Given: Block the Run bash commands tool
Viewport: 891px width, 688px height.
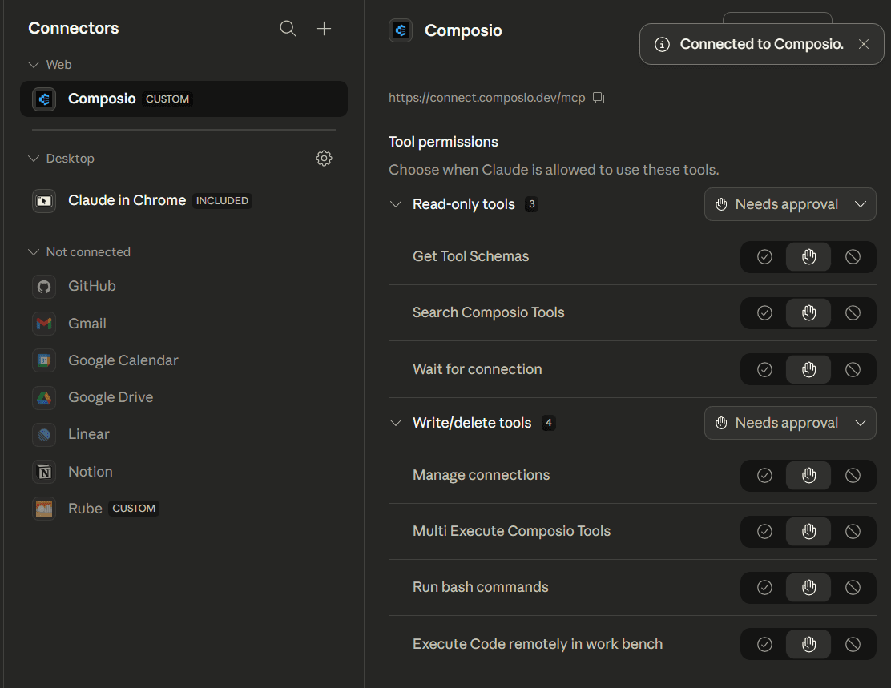Looking at the screenshot, I should (853, 588).
